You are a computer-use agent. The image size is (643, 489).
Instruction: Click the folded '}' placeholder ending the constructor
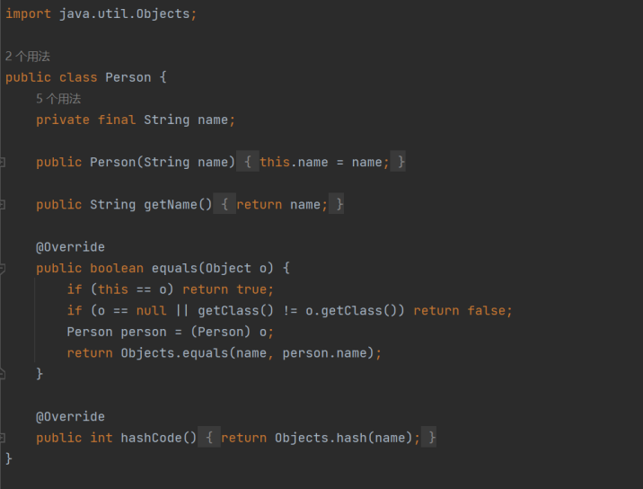tap(401, 163)
